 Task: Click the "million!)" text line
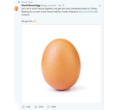pos(25,15)
